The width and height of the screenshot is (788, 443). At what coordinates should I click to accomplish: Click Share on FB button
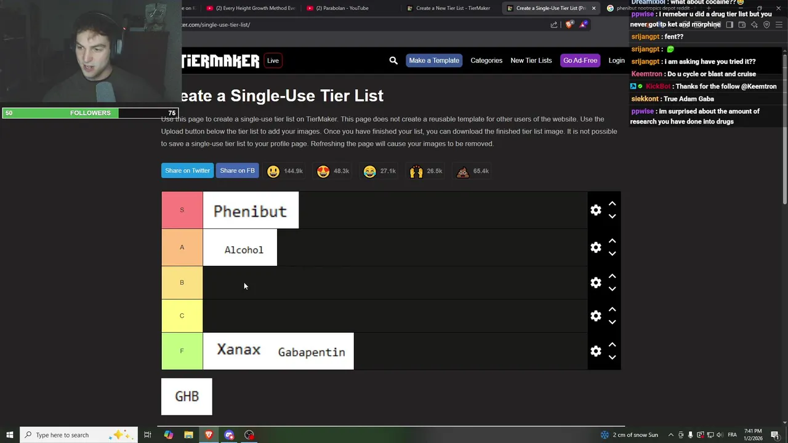point(237,170)
